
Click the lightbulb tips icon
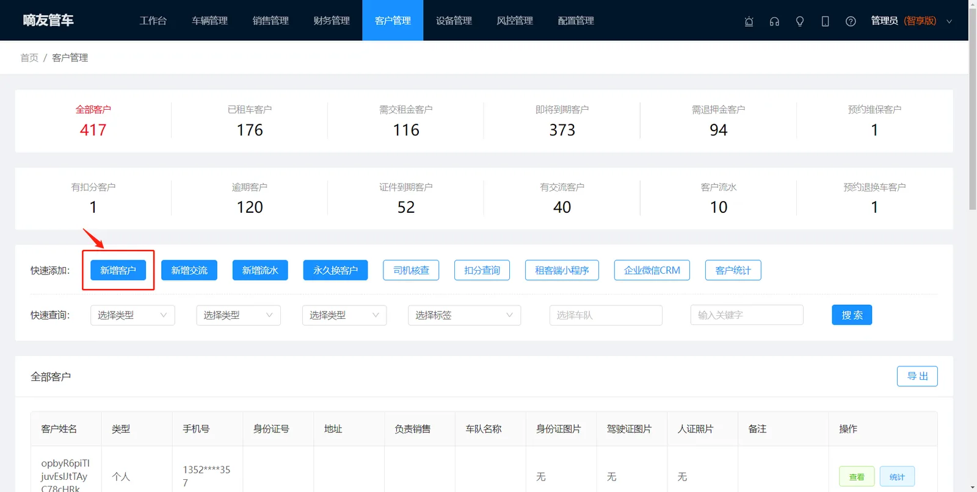[800, 21]
